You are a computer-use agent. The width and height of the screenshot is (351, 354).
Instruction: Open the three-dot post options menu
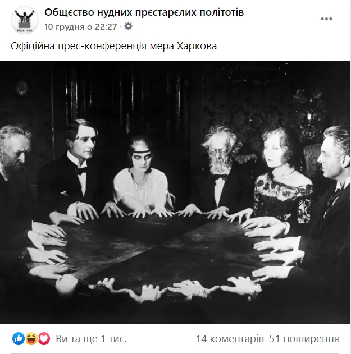(326, 19)
